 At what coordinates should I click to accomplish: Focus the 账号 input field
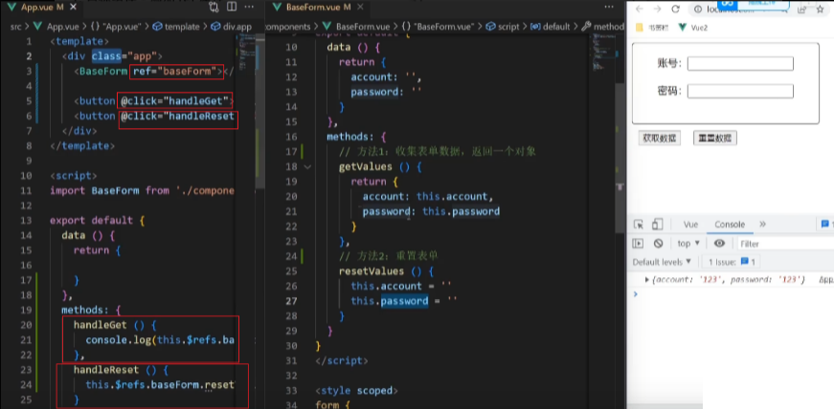coord(740,64)
